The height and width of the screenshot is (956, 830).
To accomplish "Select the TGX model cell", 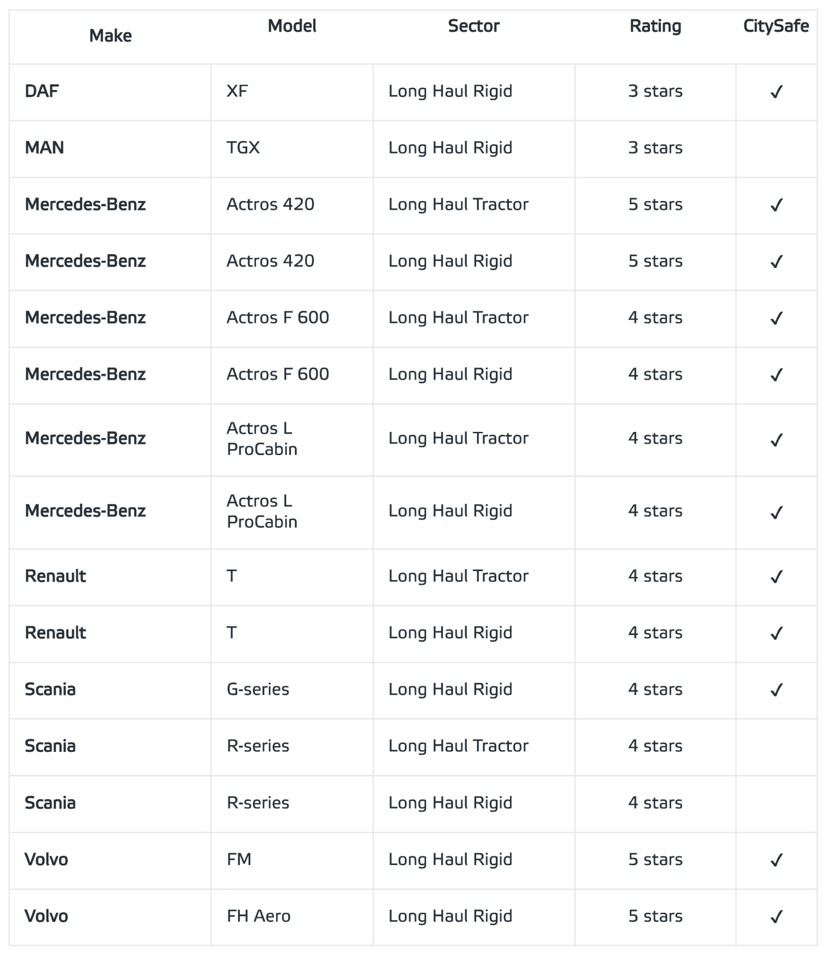I will tap(243, 148).
